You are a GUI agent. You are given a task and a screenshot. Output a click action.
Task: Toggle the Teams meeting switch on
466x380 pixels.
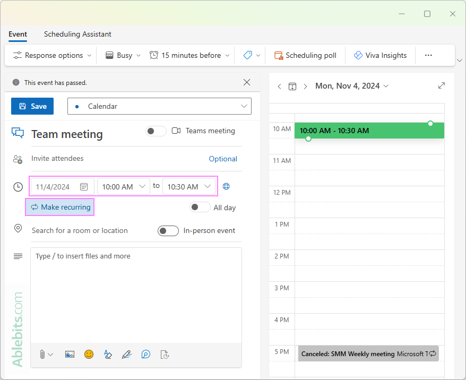tap(156, 131)
